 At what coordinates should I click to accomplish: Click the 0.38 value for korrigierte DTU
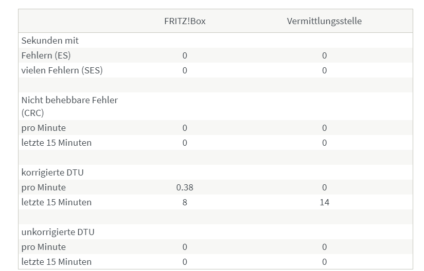point(185,187)
